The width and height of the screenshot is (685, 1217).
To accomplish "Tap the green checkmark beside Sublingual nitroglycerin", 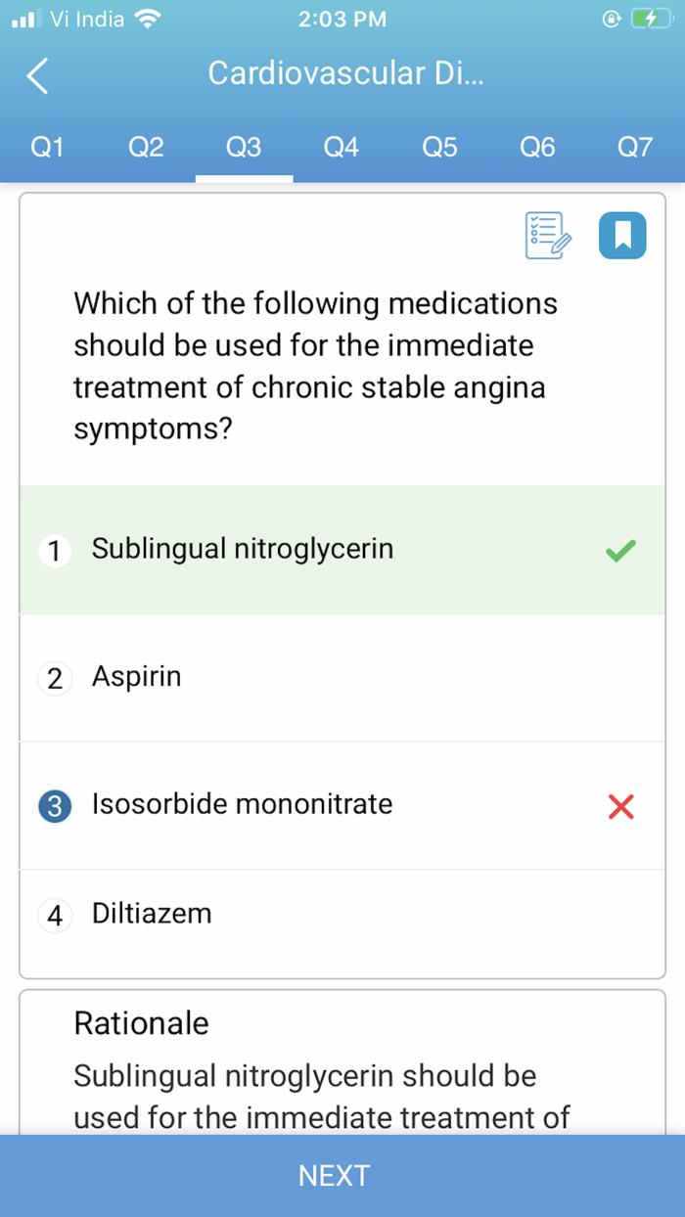I will pyautogui.click(x=618, y=550).
